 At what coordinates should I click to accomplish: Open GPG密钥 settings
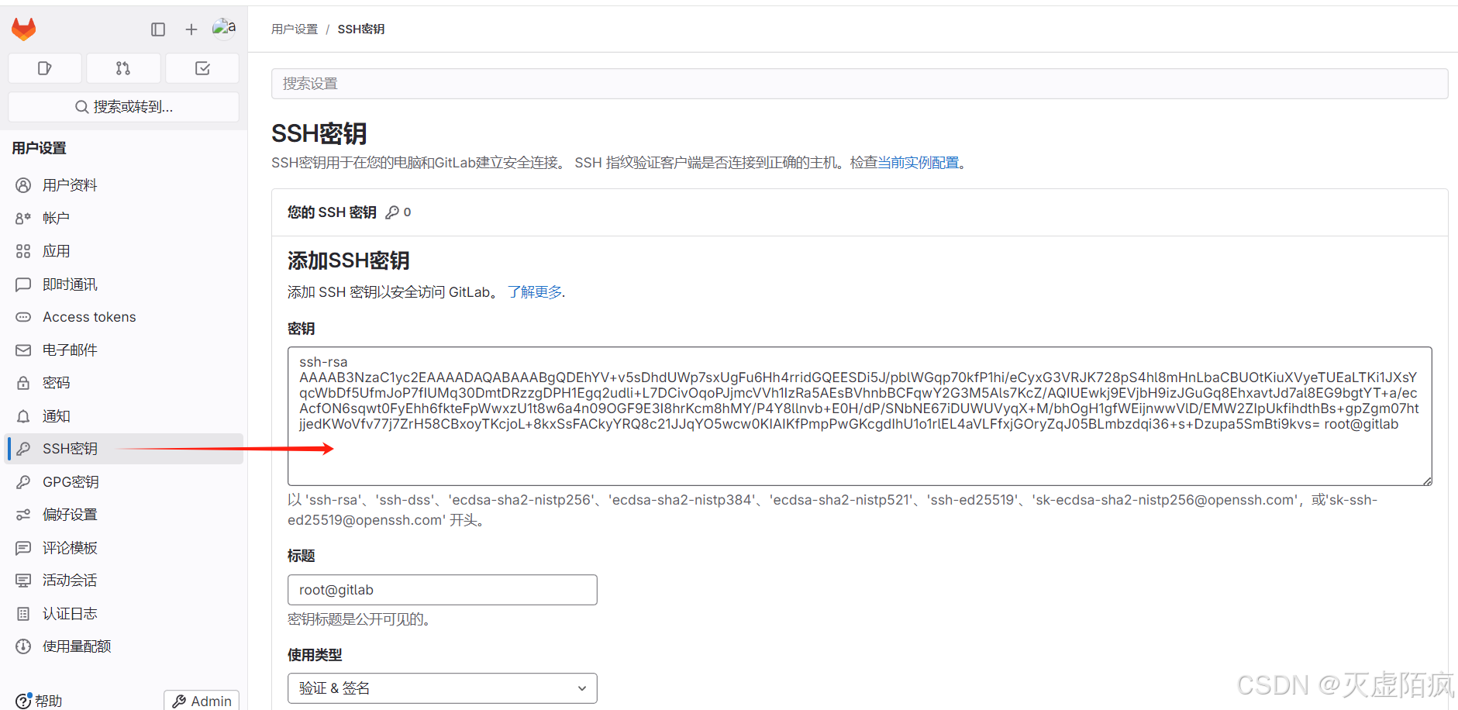click(125, 482)
